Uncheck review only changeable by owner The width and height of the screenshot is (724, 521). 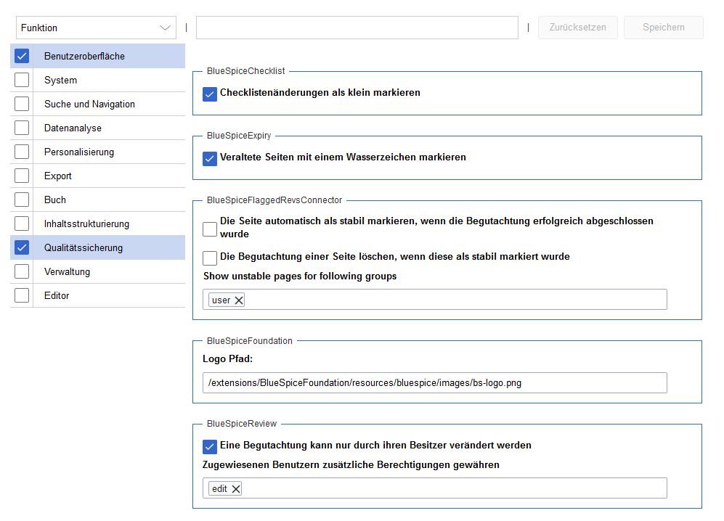[210, 447]
